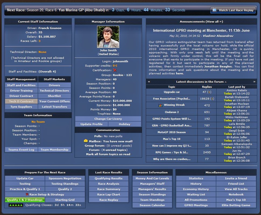View Qualify 1 & 2 Standings

[25, 200]
